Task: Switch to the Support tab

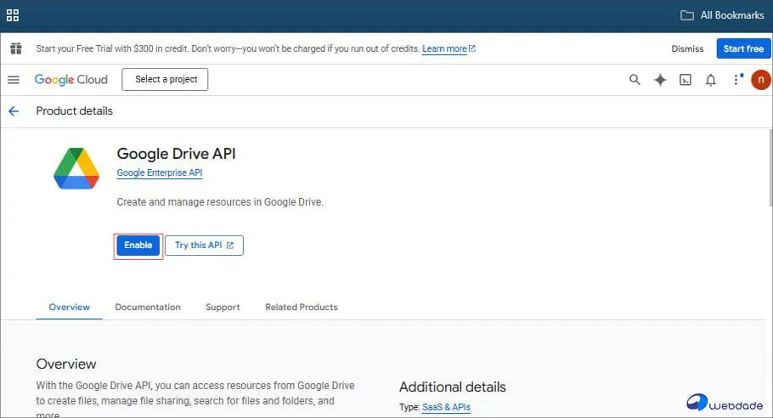Action: (x=223, y=307)
